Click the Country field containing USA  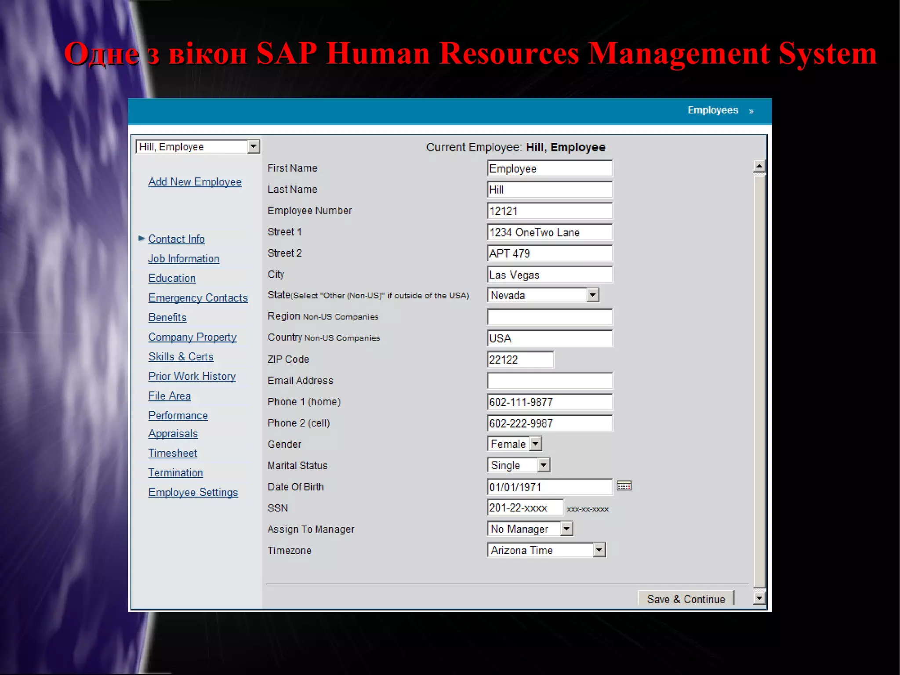(x=549, y=338)
